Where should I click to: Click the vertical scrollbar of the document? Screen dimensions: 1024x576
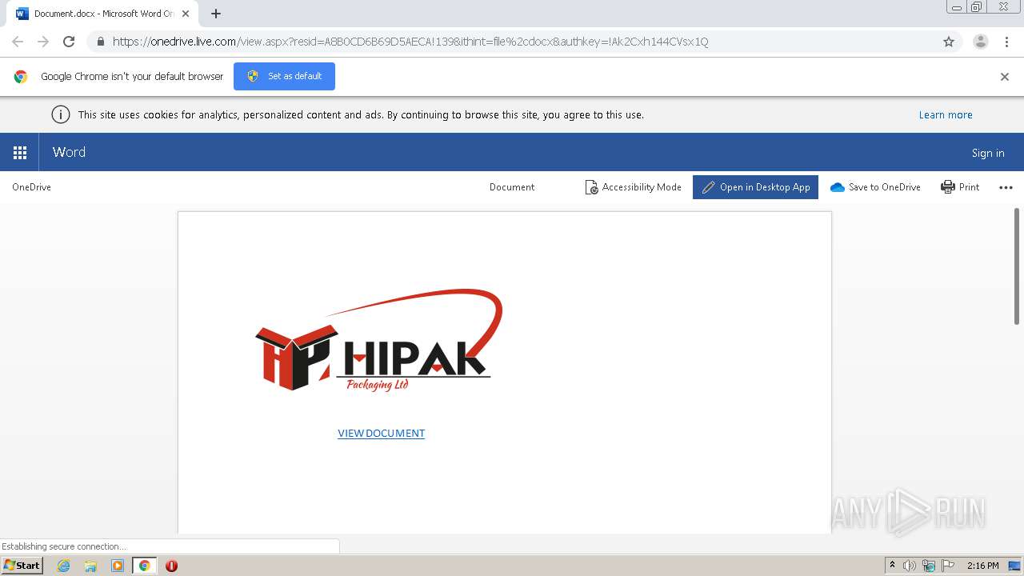(1018, 266)
